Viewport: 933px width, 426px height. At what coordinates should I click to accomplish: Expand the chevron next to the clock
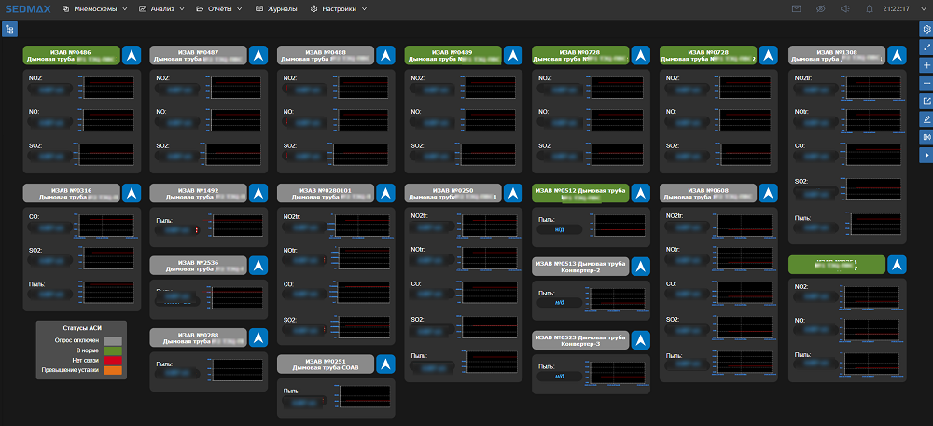click(x=926, y=9)
